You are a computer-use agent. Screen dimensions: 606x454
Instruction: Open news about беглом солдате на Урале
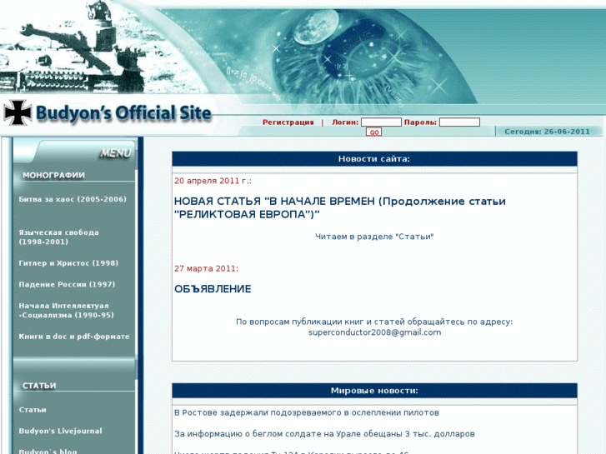coord(324,434)
